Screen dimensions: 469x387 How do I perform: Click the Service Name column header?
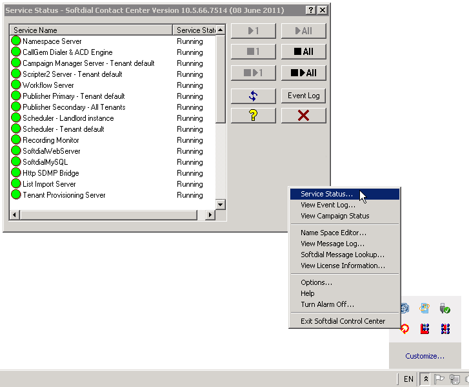pos(91,30)
